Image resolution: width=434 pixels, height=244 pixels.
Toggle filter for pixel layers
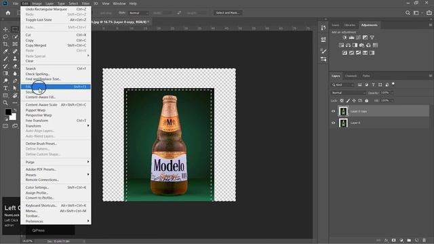click(359, 85)
